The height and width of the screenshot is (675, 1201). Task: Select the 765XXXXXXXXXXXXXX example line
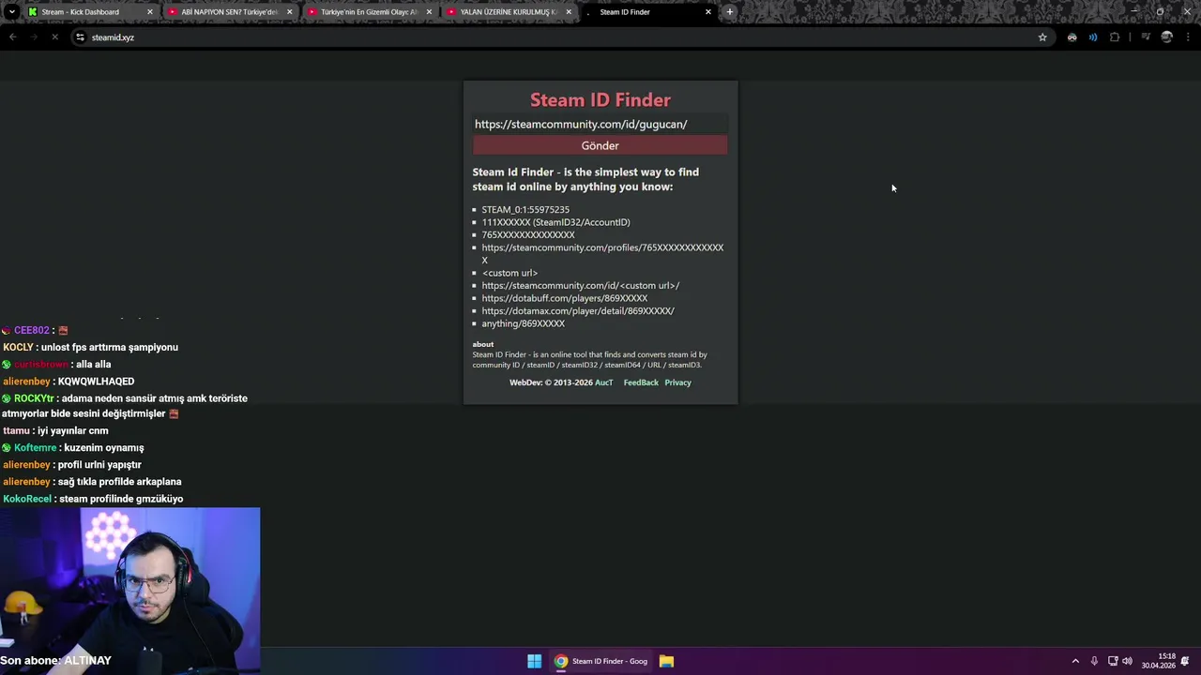click(528, 235)
